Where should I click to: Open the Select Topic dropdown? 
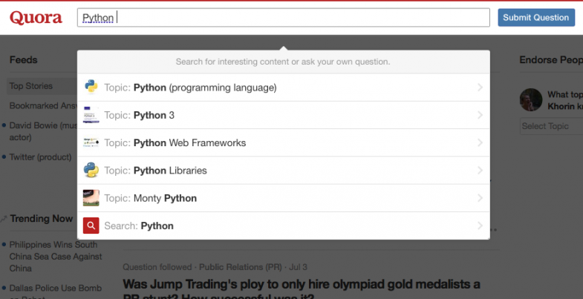(x=551, y=126)
